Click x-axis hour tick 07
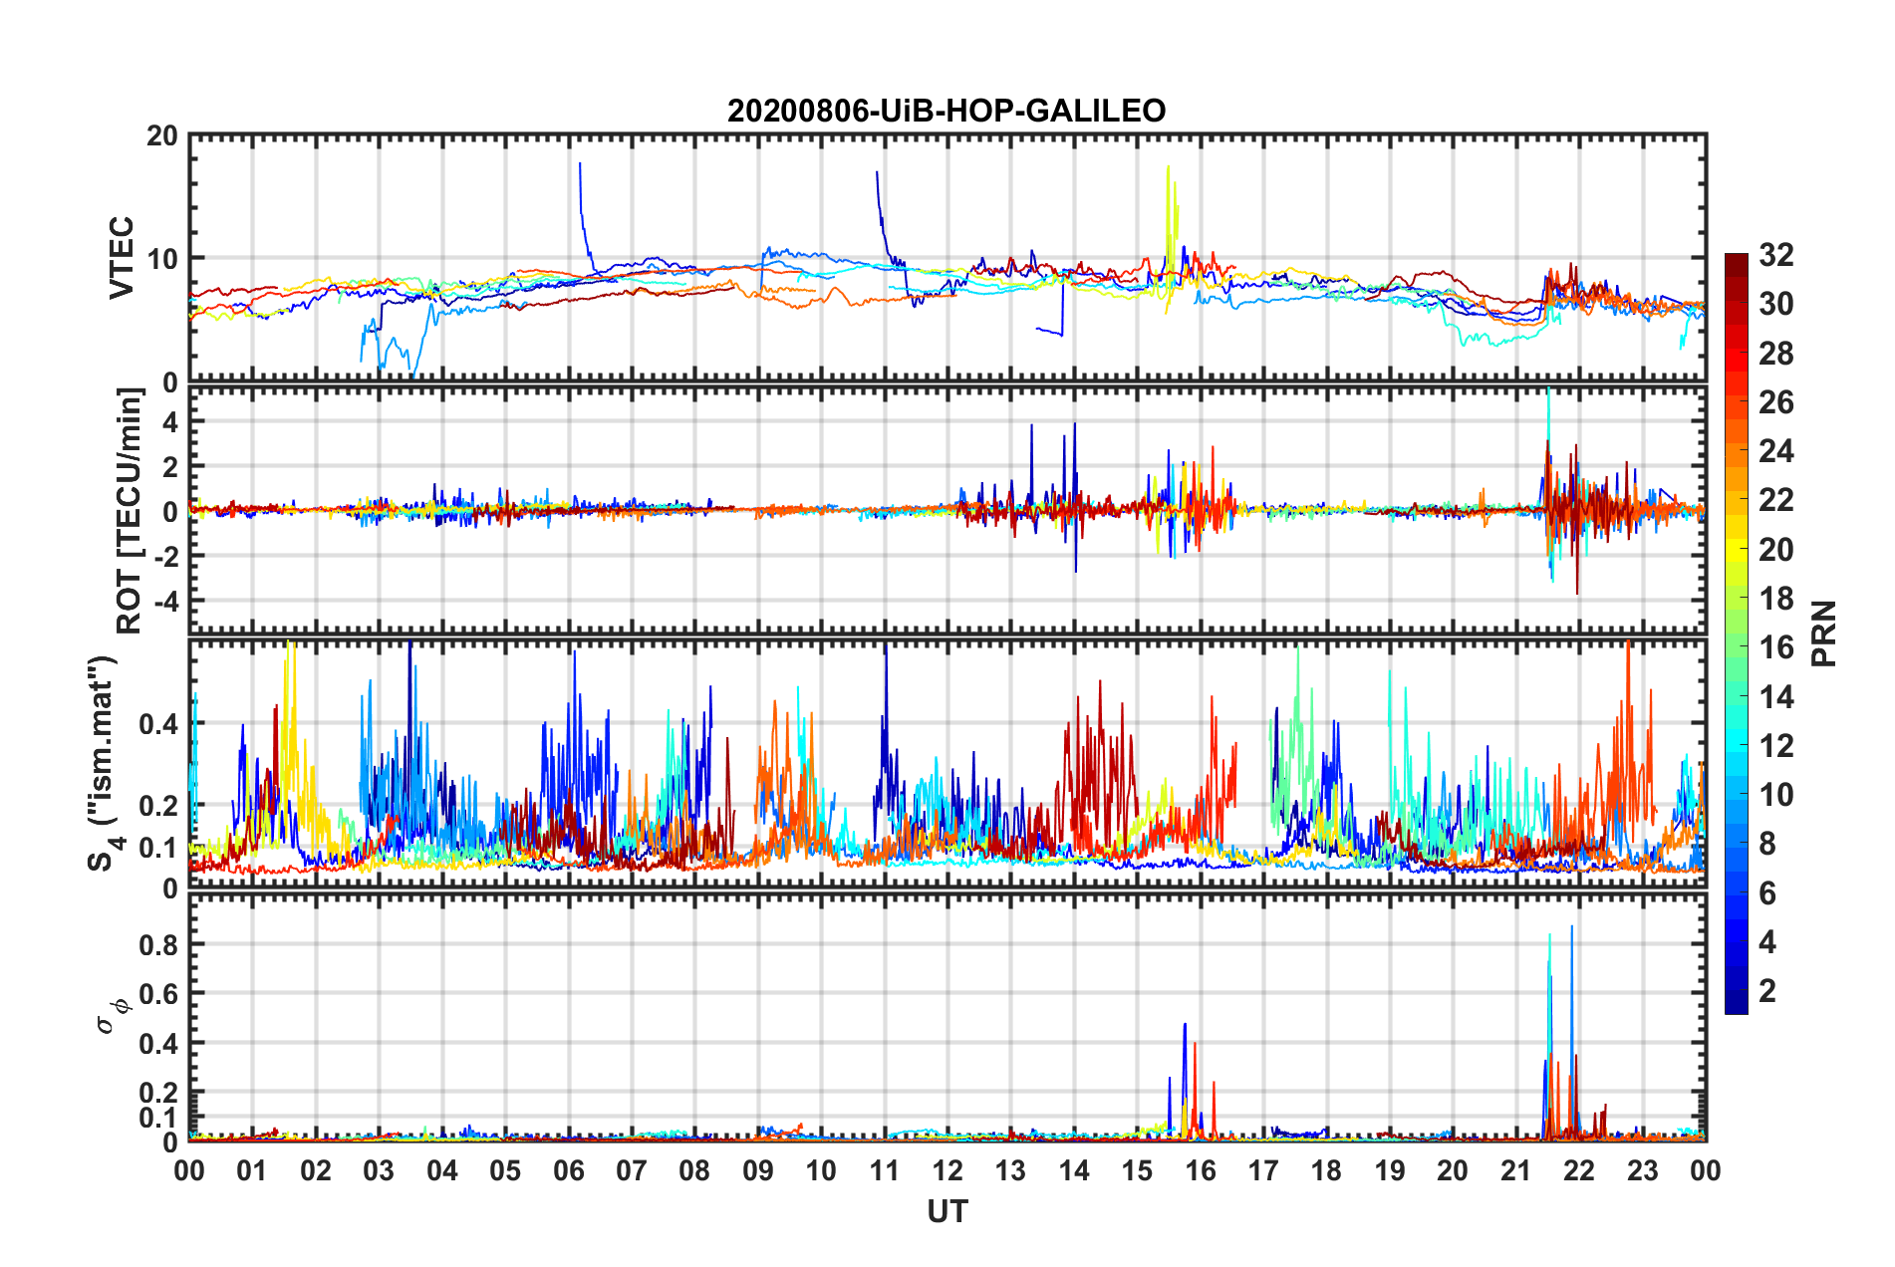Screen dimensions: 1895x1267 click(632, 1170)
